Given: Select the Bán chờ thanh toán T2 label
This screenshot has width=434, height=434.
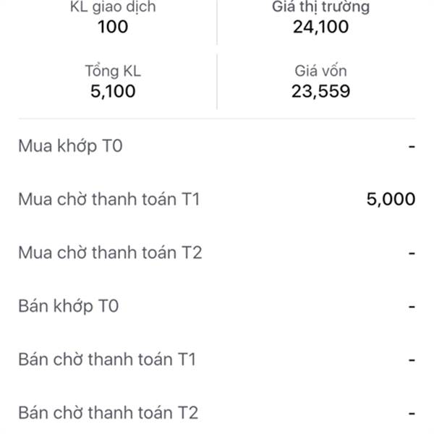Looking at the screenshot, I should [109, 413].
